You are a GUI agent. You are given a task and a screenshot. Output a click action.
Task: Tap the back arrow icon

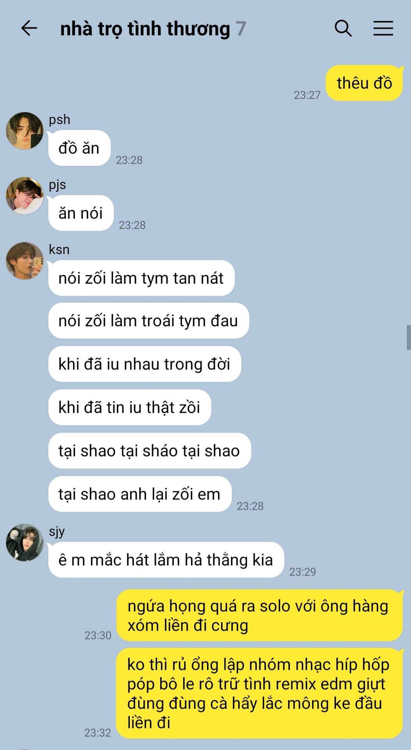29,29
